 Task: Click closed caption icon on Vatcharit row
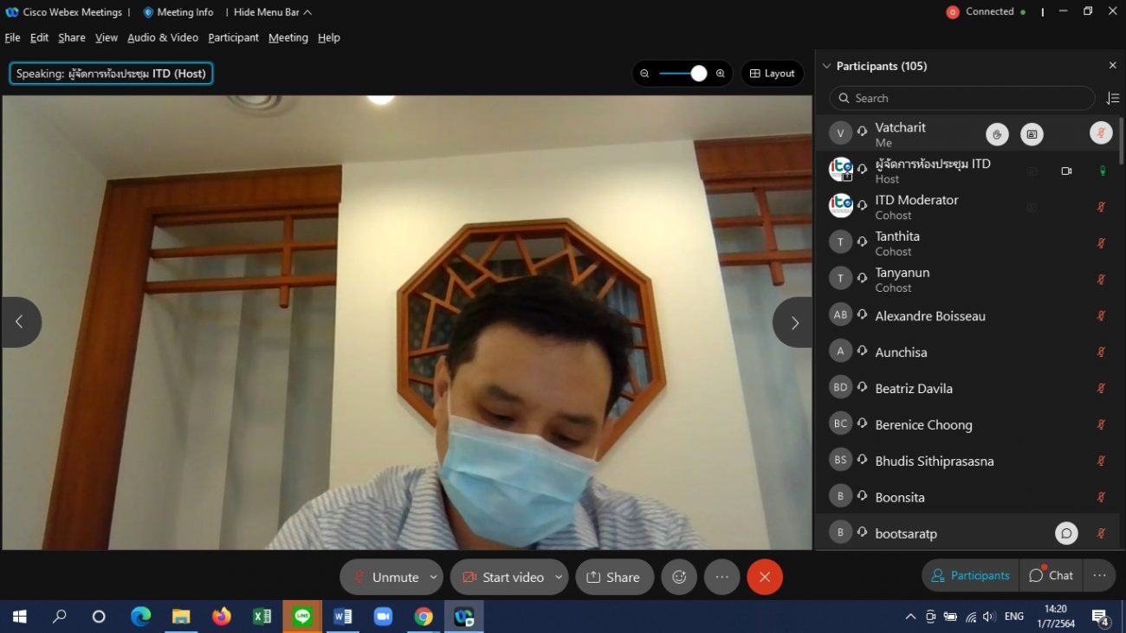(1032, 133)
